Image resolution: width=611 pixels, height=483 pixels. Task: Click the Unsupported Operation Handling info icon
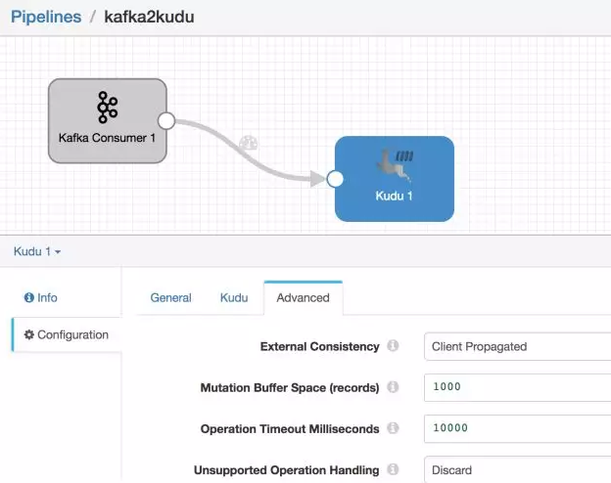click(393, 469)
